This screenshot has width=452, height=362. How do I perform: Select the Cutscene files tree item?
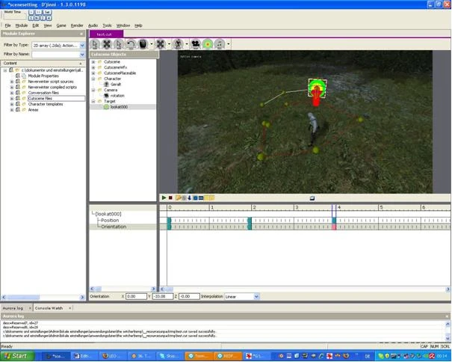click(x=56, y=99)
